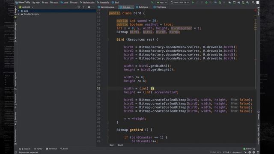Open the TODO tool window
Image resolution: width=274 pixels, height=154 pixels.
click(38, 149)
